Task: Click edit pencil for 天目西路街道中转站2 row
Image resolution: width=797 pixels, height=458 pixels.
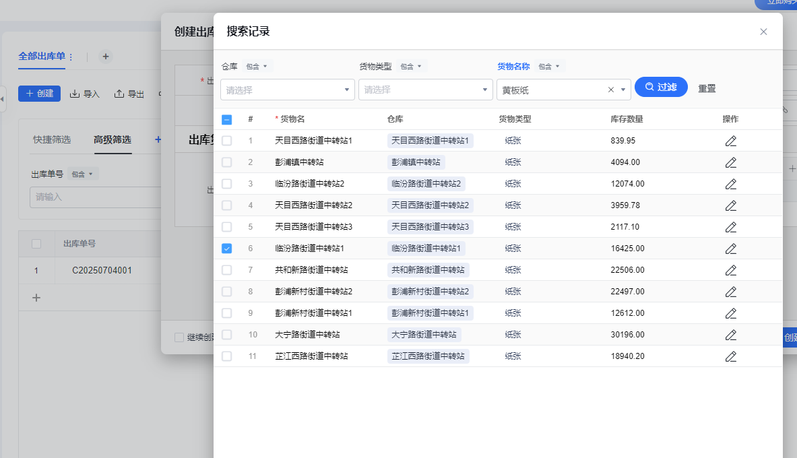Action: click(x=730, y=205)
